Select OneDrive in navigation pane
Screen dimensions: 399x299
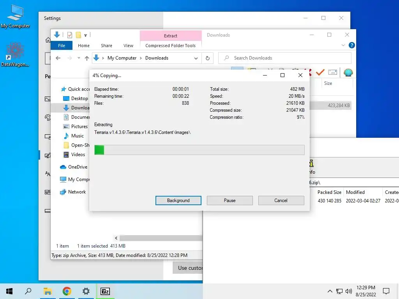point(74,167)
